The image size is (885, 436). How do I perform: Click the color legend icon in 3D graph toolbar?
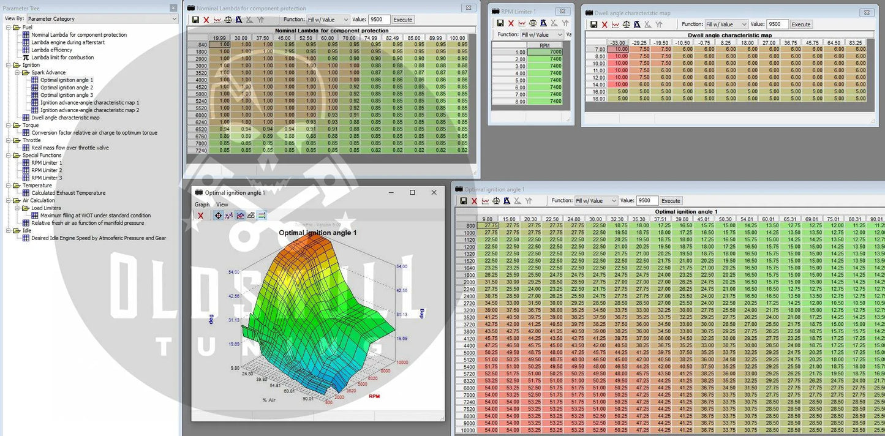pos(262,216)
